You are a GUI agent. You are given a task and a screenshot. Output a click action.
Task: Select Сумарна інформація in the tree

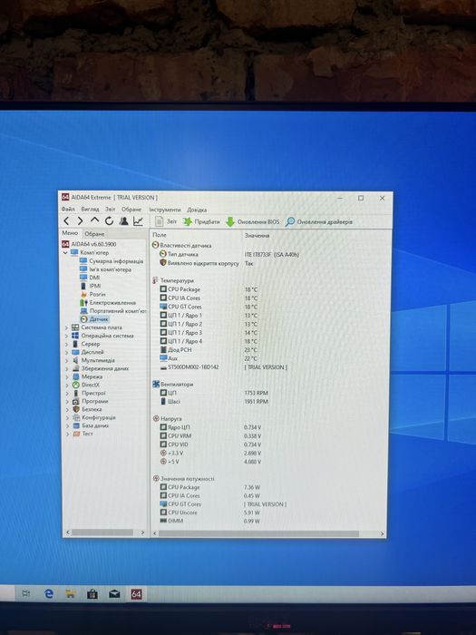(112, 261)
